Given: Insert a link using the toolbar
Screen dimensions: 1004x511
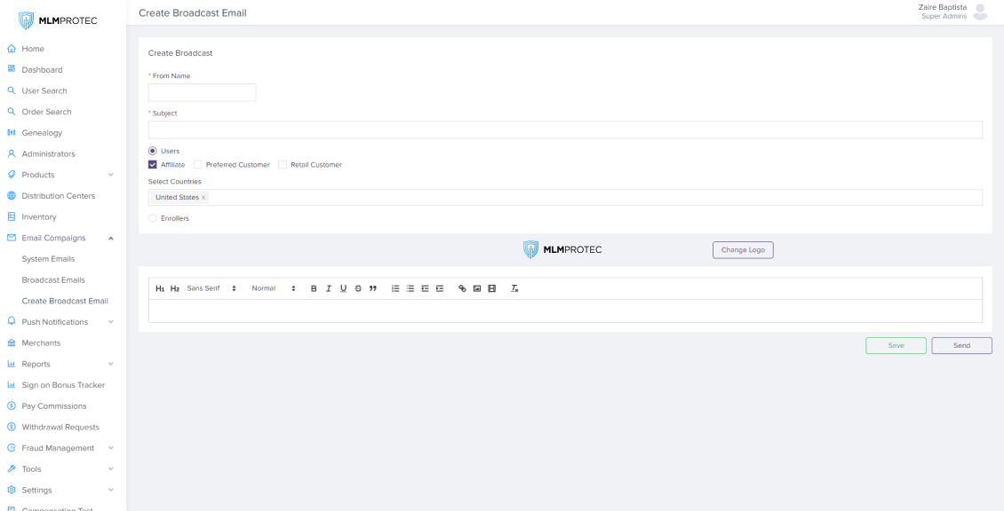Looking at the screenshot, I should pos(462,288).
